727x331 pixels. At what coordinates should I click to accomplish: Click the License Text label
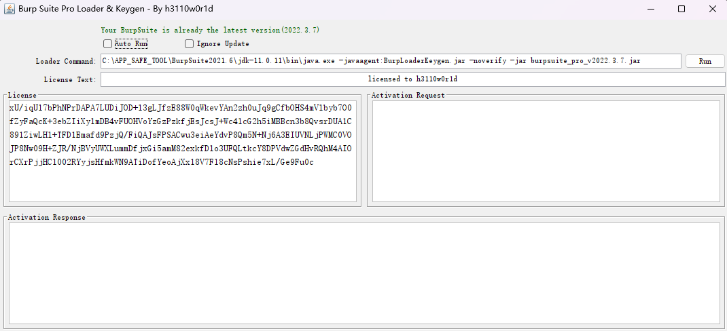[x=70, y=79]
